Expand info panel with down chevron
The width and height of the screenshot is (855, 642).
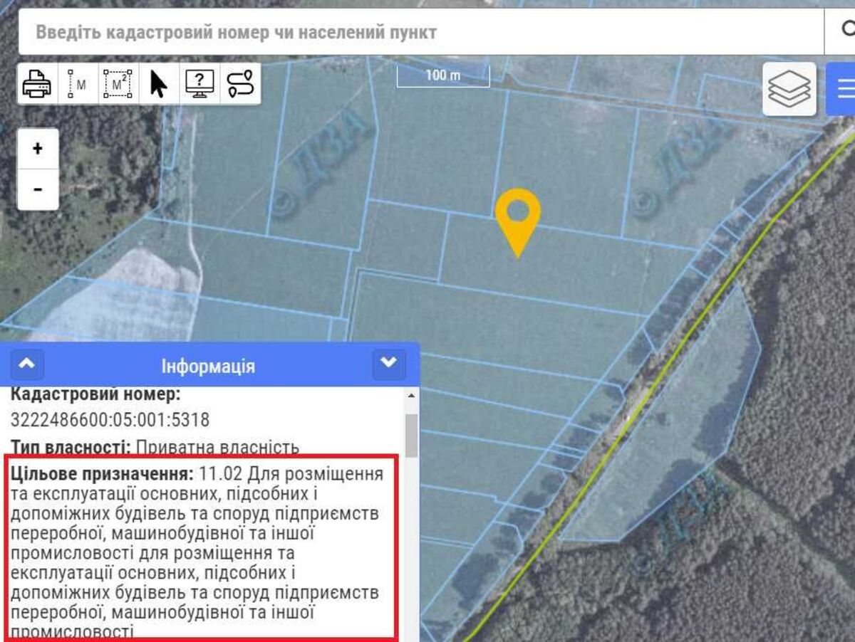388,364
